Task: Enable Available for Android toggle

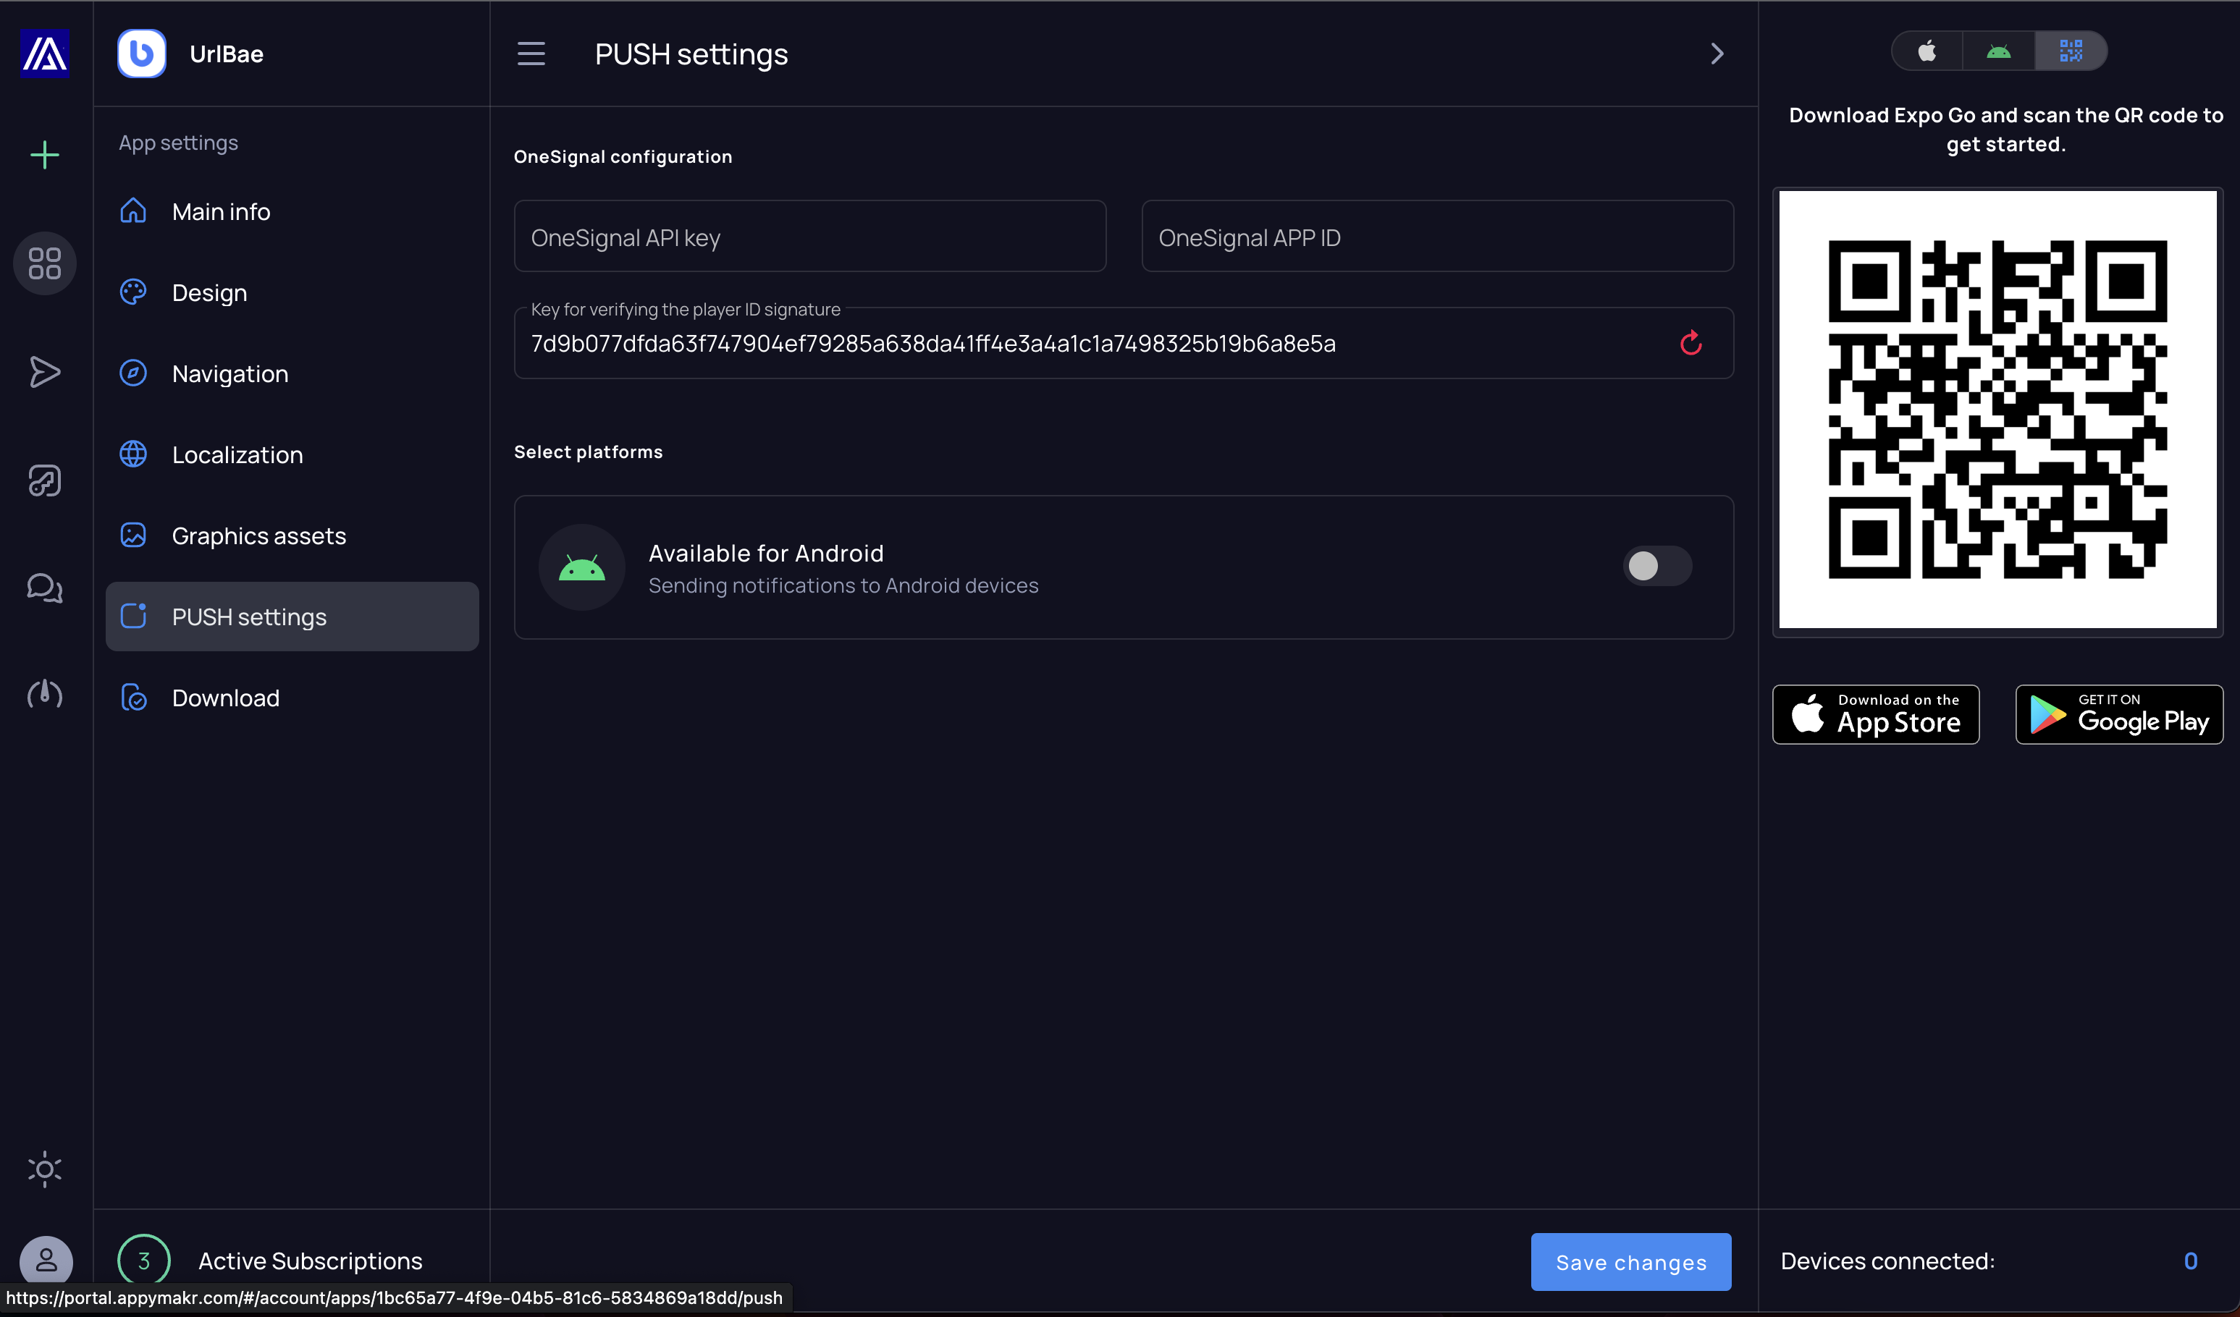Action: (x=1657, y=566)
